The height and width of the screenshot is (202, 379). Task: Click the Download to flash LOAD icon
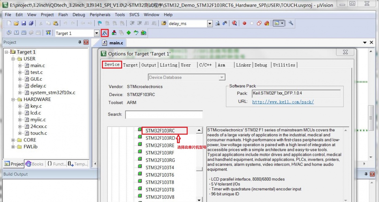(x=48, y=33)
